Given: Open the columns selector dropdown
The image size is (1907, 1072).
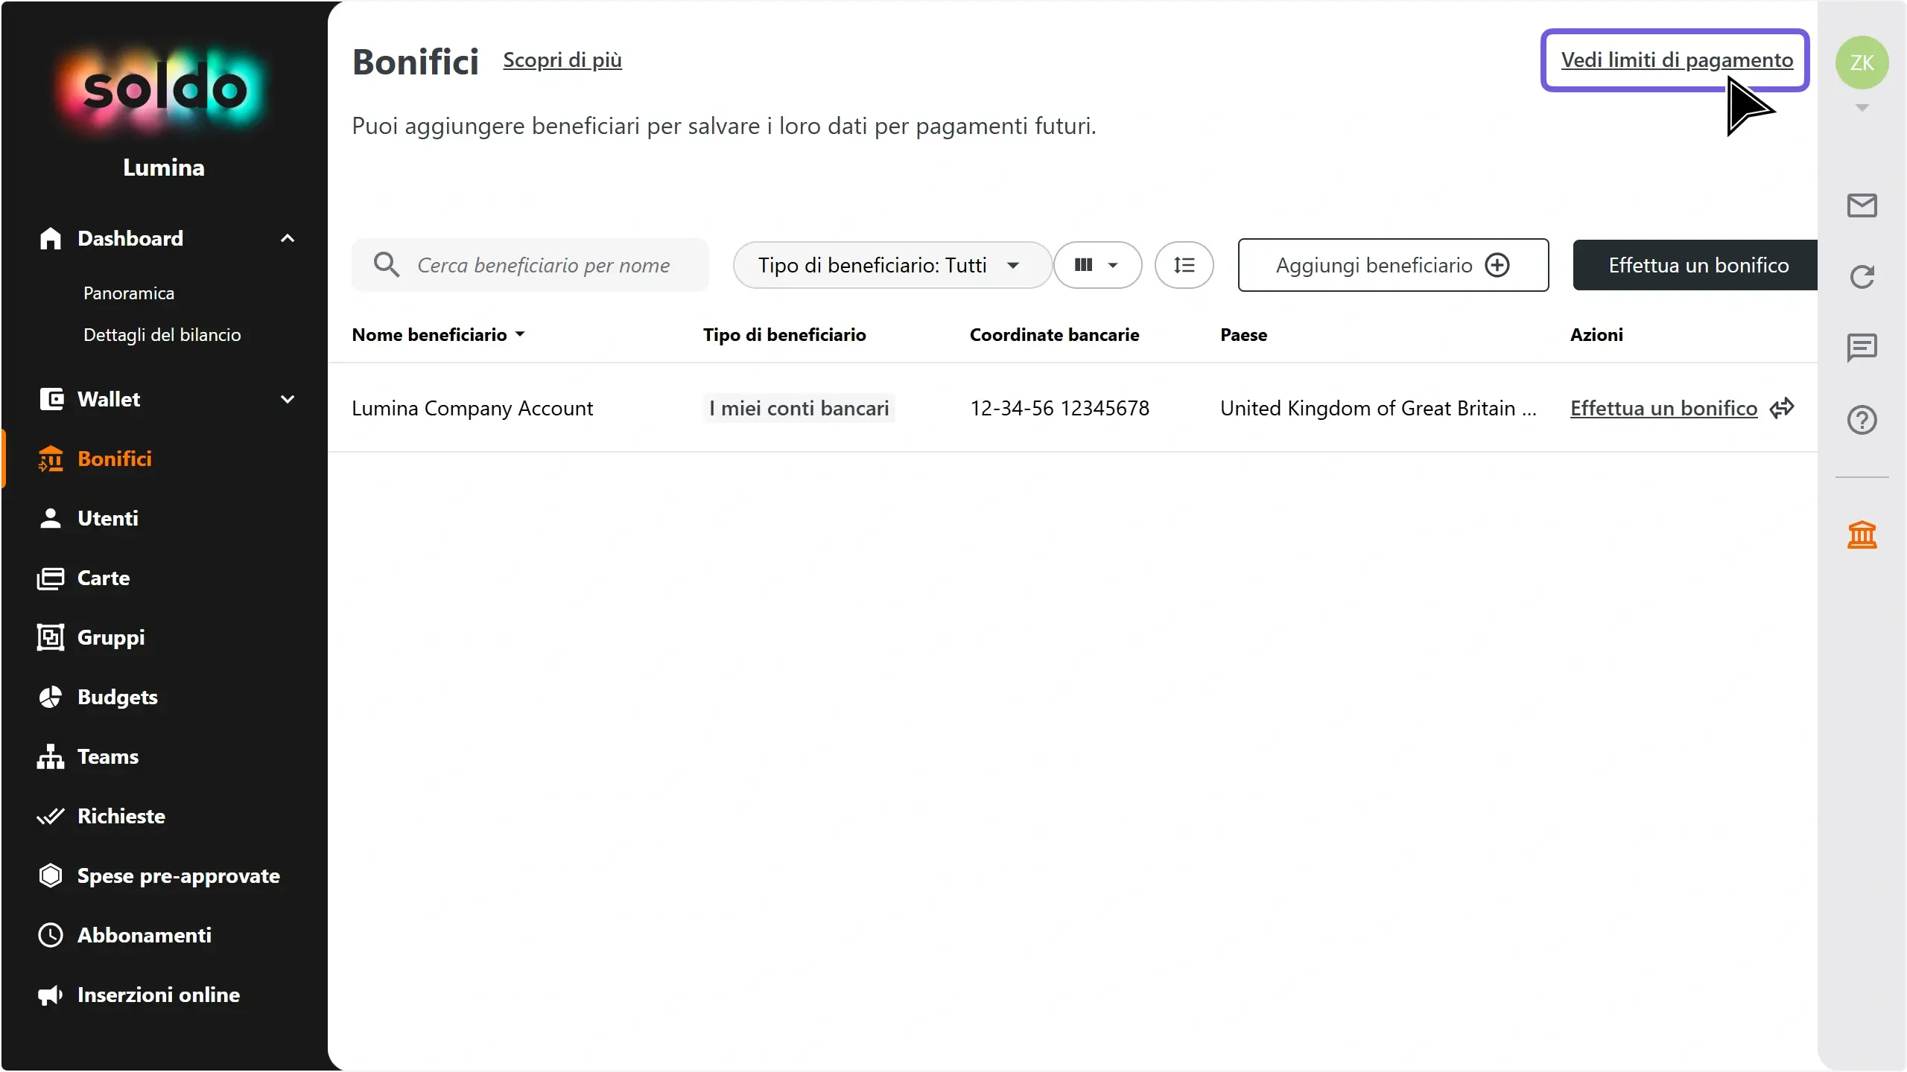Looking at the screenshot, I should click(x=1097, y=265).
